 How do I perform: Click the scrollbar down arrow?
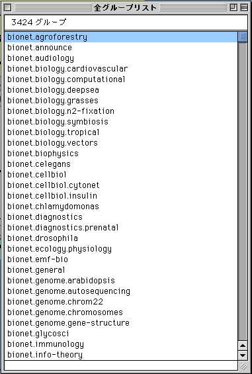(243, 355)
